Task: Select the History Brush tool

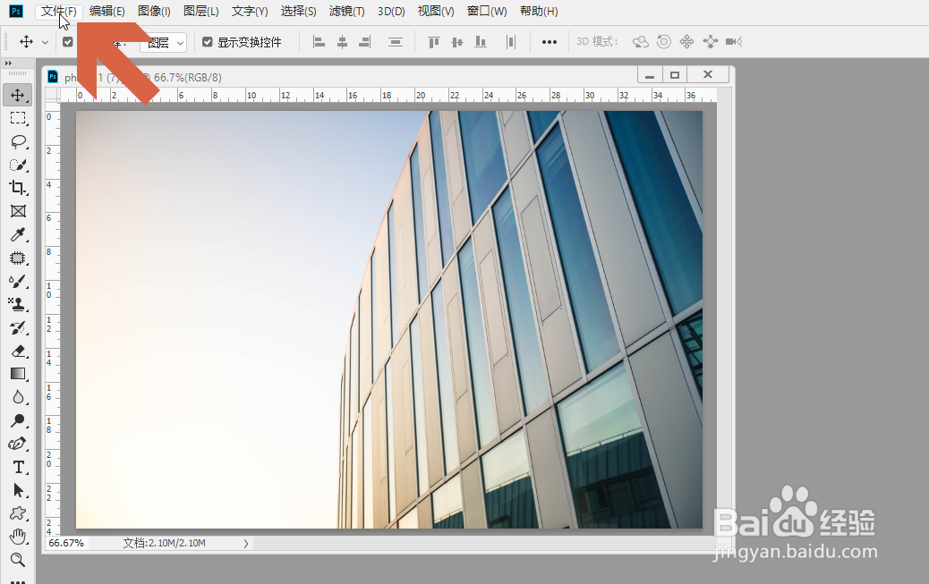Action: pos(18,327)
